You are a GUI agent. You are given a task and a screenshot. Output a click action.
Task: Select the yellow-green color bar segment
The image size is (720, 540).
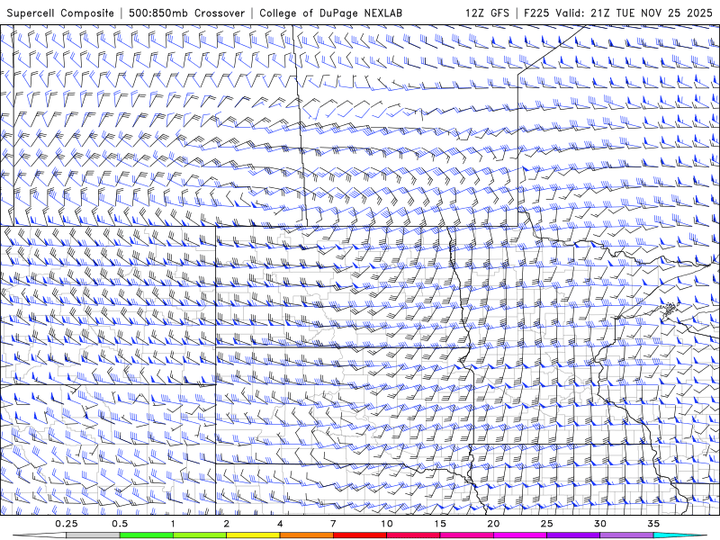200,535
